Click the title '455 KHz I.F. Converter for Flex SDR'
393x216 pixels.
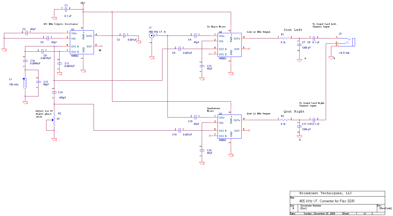(327, 201)
